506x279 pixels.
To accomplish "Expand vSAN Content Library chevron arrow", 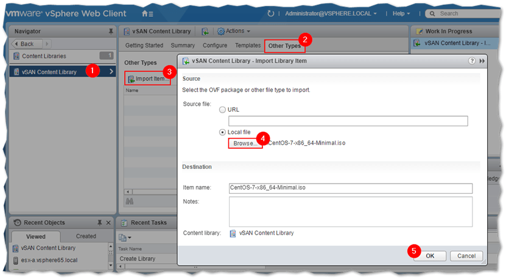I will pyautogui.click(x=111, y=72).
